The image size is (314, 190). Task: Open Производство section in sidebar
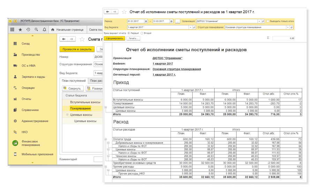click(x=31, y=55)
